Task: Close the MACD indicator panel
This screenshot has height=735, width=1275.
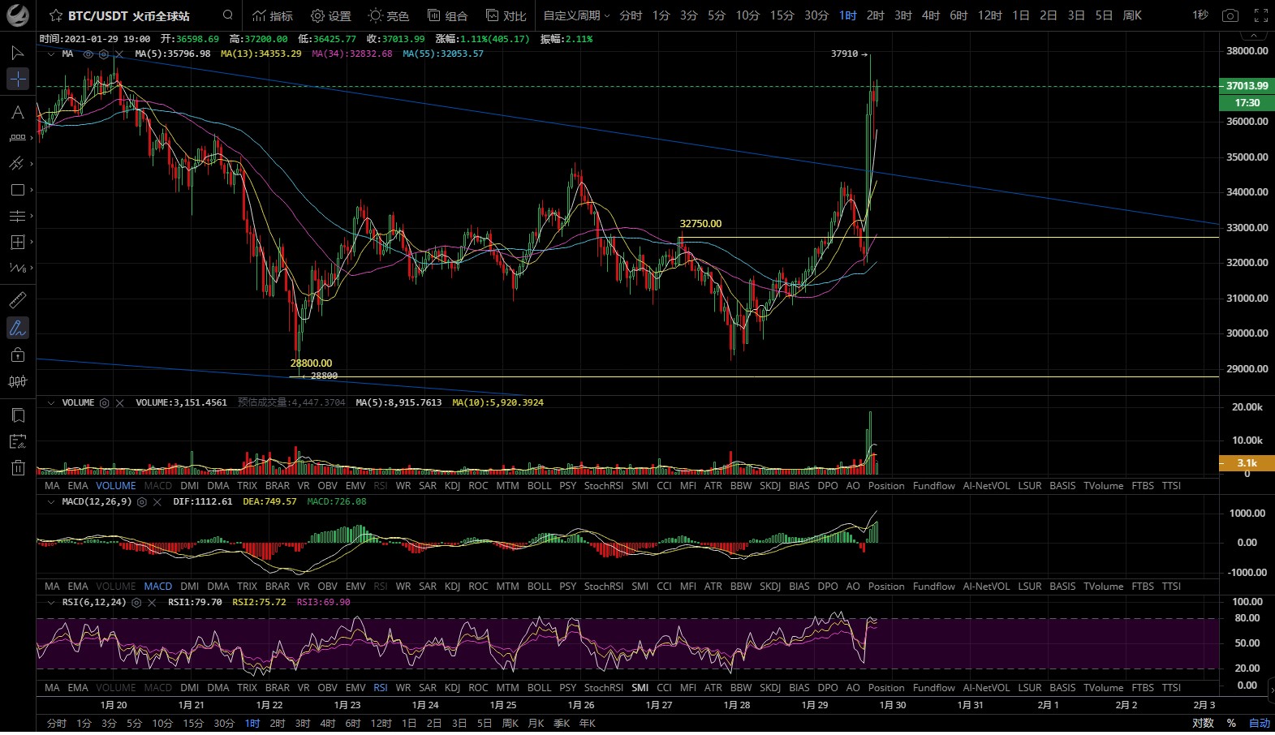Action: [157, 502]
